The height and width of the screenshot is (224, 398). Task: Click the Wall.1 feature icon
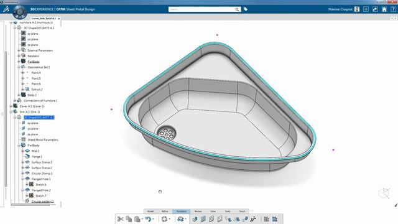(x=27, y=151)
